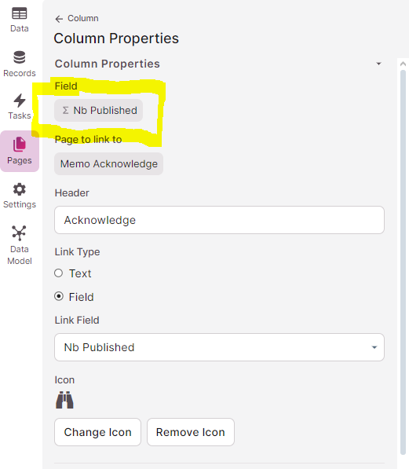Click the Header input field containing Acknowledge
The height and width of the screenshot is (469, 409).
coord(219,220)
